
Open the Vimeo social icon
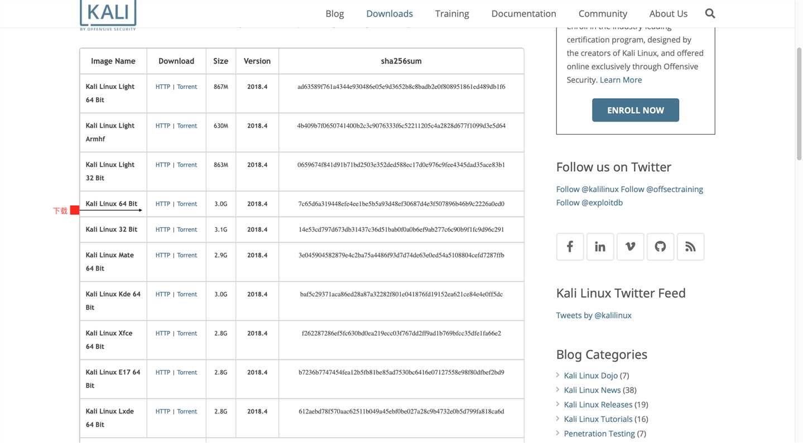click(630, 247)
